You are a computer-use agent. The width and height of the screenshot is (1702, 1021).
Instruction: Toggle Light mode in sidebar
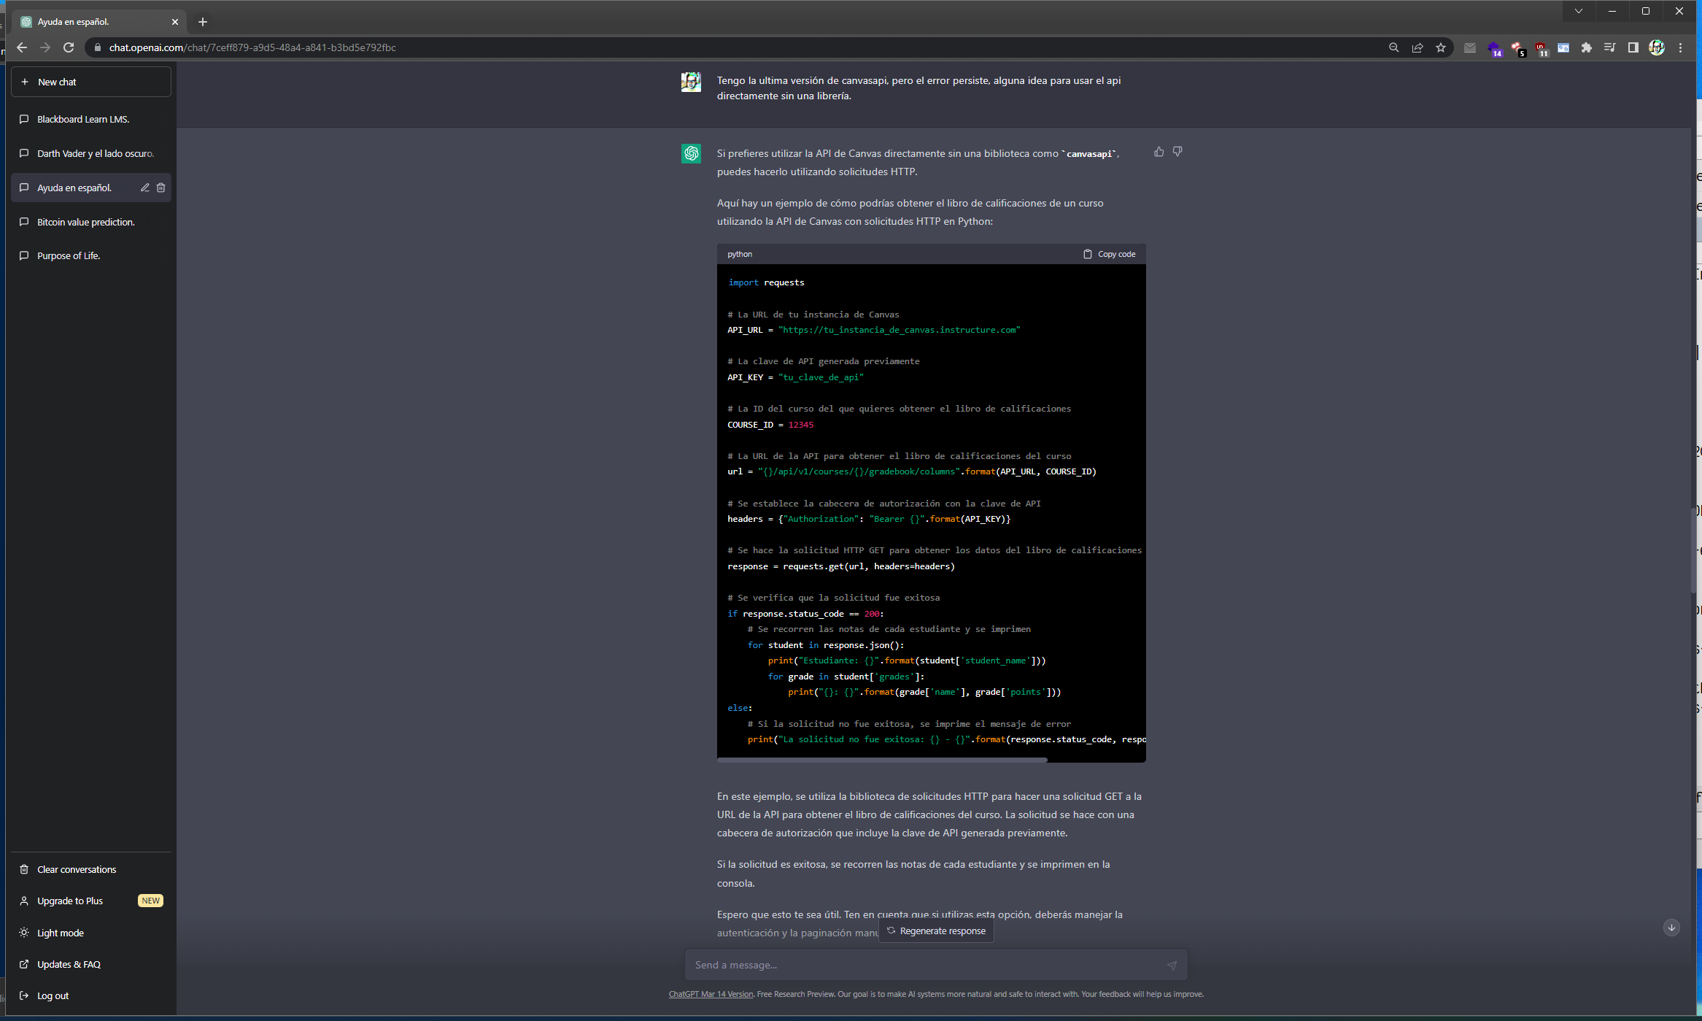coord(60,933)
